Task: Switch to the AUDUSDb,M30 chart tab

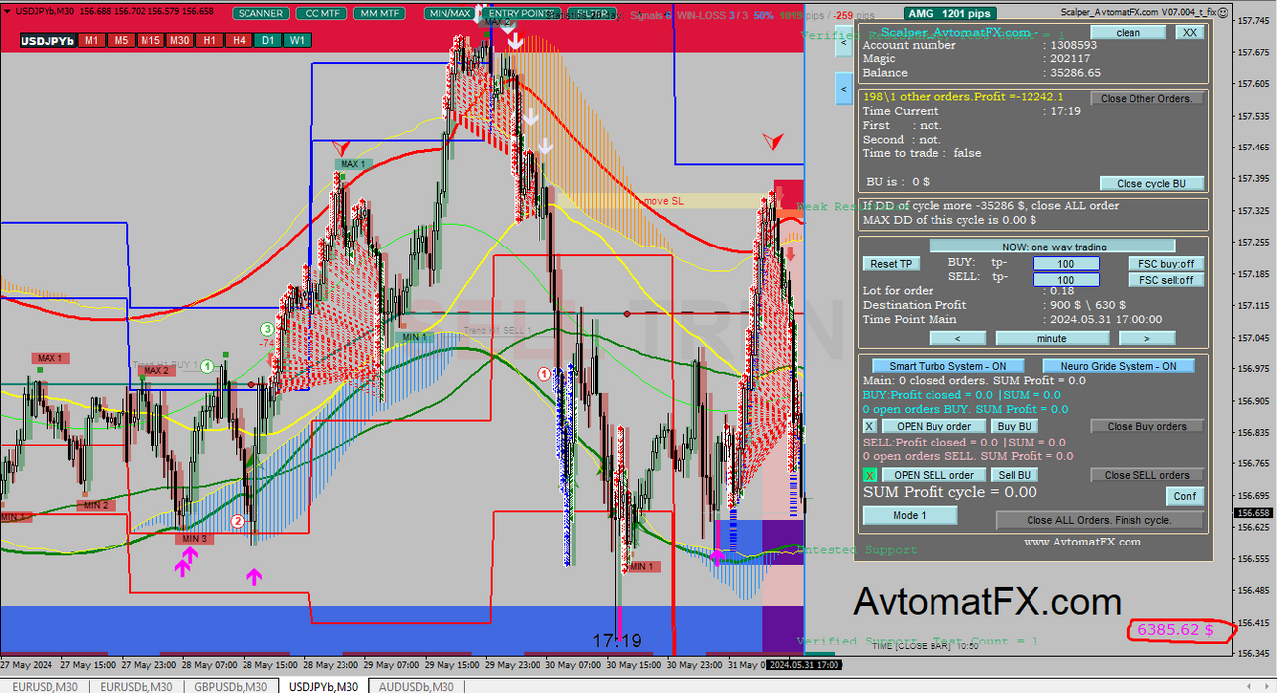Action: tap(416, 686)
